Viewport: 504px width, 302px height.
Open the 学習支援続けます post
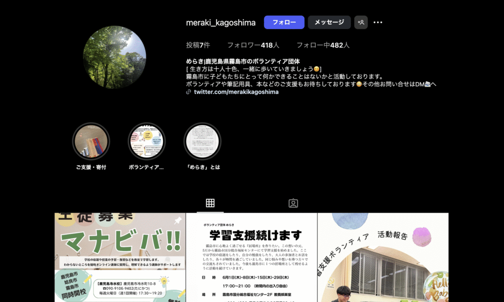pyautogui.click(x=251, y=256)
